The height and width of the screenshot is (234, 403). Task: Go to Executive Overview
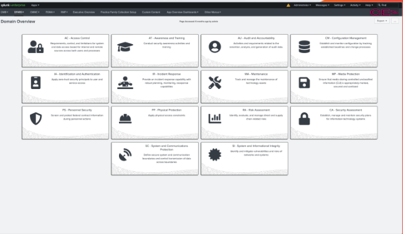(x=84, y=12)
